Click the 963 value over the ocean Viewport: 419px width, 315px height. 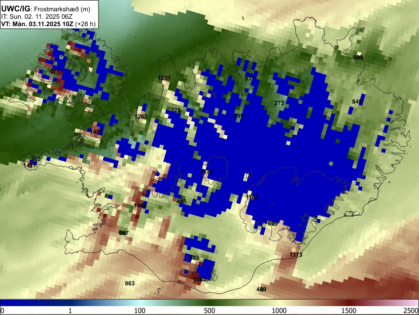tap(130, 283)
